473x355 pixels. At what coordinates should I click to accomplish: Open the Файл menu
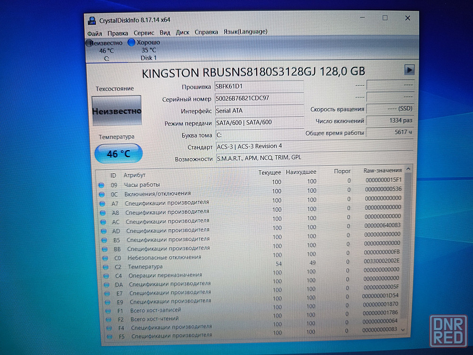tap(95, 33)
